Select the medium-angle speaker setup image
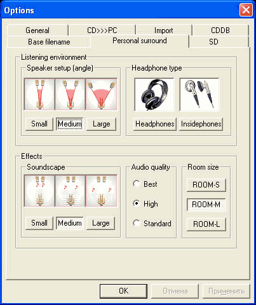The image size is (256, 305). (x=70, y=94)
